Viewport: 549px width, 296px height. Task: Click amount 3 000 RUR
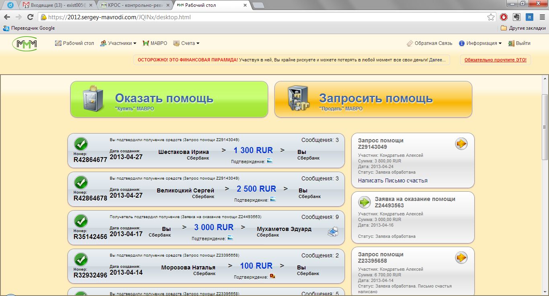coord(214,227)
